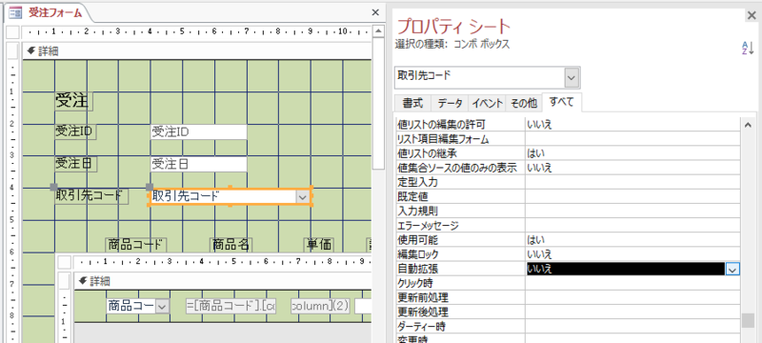Click the 更新前処理 event property field
This screenshot has width=762, height=343.
pyautogui.click(x=632, y=297)
